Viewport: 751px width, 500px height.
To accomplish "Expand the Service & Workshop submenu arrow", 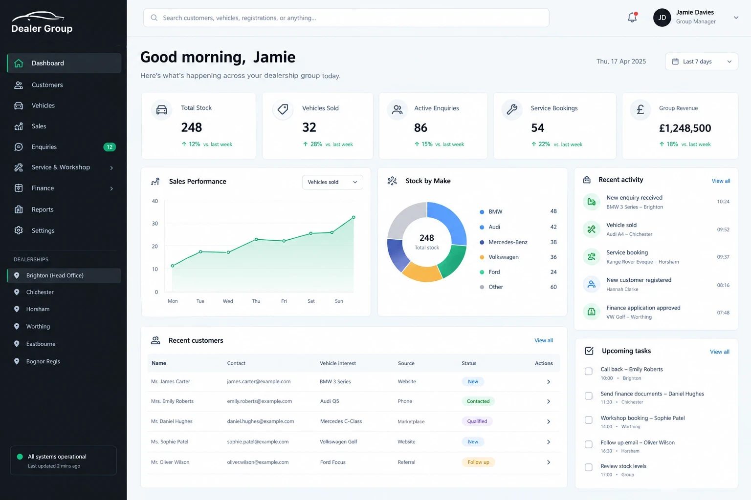I will (111, 168).
